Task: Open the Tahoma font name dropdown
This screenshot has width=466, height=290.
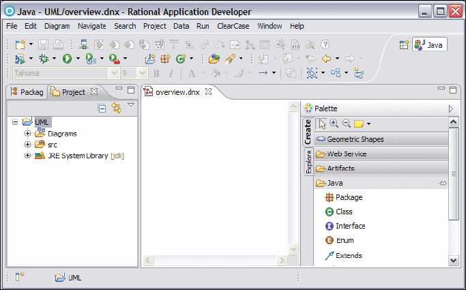Action: [x=114, y=73]
